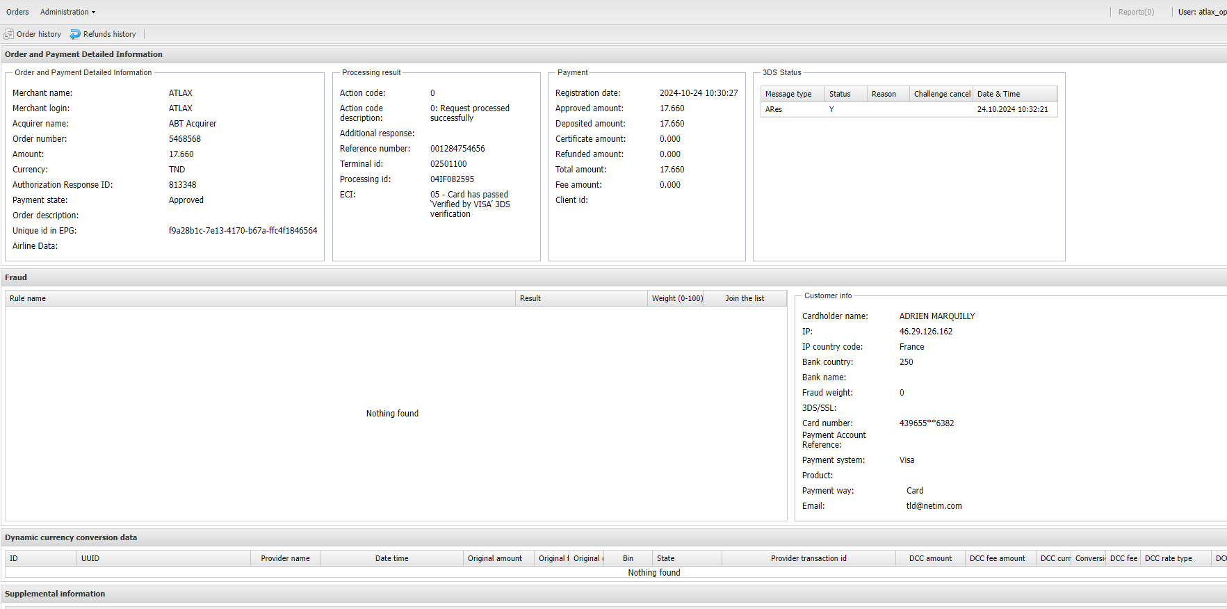Sort 3DS table by Date & Time
This screenshot has width=1227, height=609.
[x=998, y=94]
